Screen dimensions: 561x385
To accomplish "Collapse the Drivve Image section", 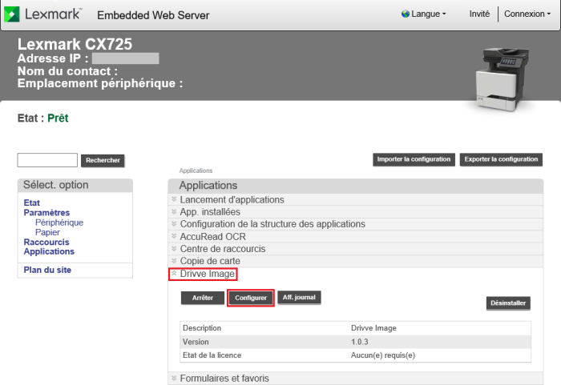I will coord(207,275).
